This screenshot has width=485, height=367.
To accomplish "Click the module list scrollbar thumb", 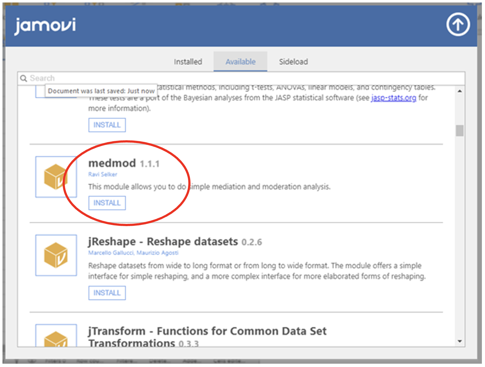I will (x=460, y=131).
